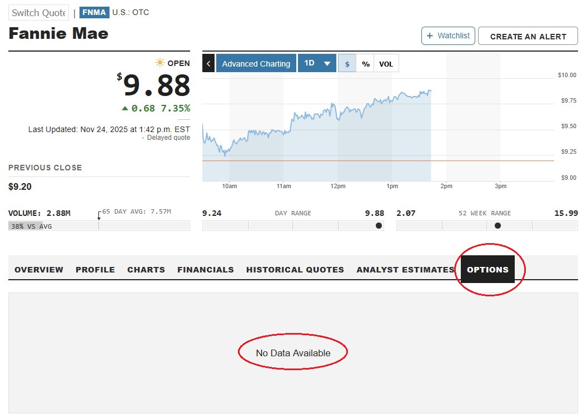Click the Switch Quote input field
The height and width of the screenshot is (419, 582).
click(x=38, y=13)
